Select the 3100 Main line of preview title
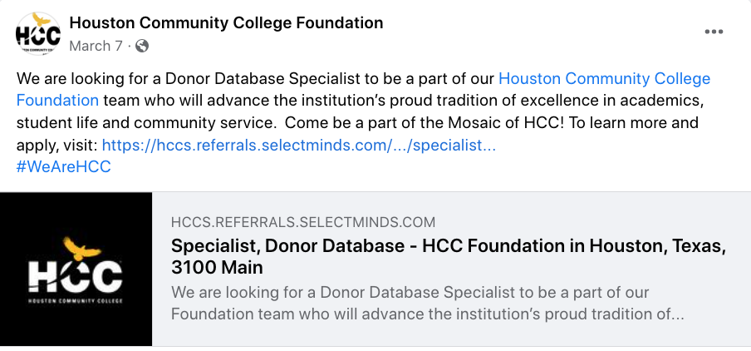 (x=217, y=268)
